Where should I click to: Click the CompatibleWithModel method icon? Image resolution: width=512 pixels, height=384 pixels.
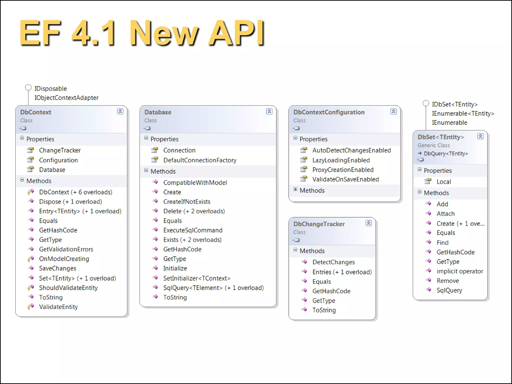coord(155,182)
